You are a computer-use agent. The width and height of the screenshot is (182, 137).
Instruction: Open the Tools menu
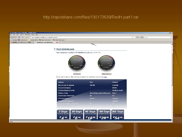pos(33,35)
